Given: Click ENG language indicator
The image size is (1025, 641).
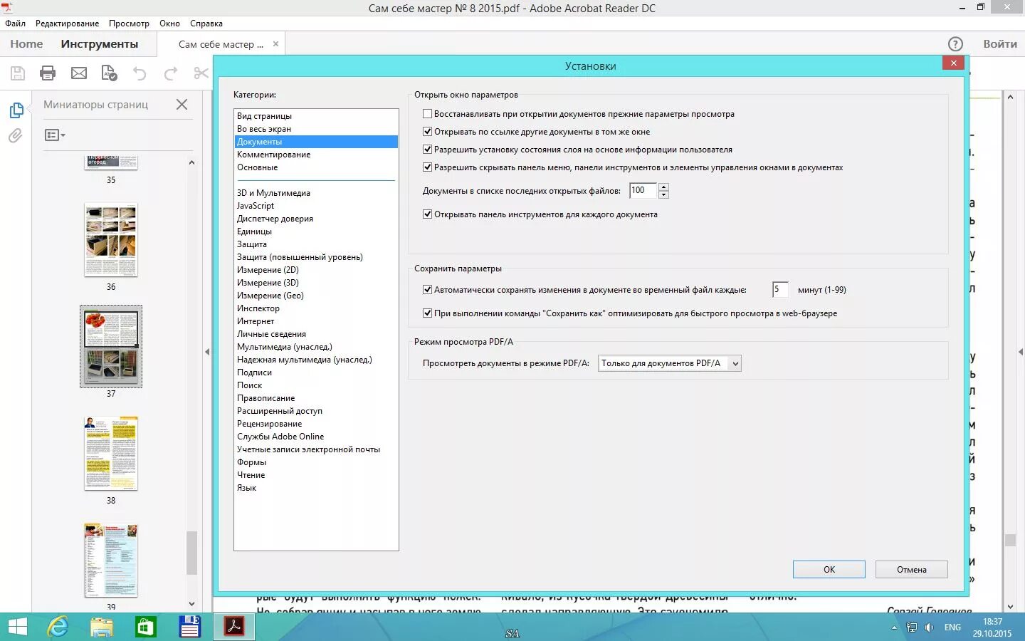Looking at the screenshot, I should 952,627.
